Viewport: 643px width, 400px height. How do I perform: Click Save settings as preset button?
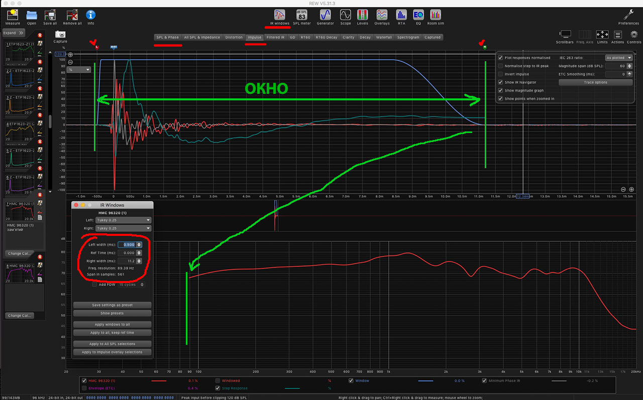[112, 305]
